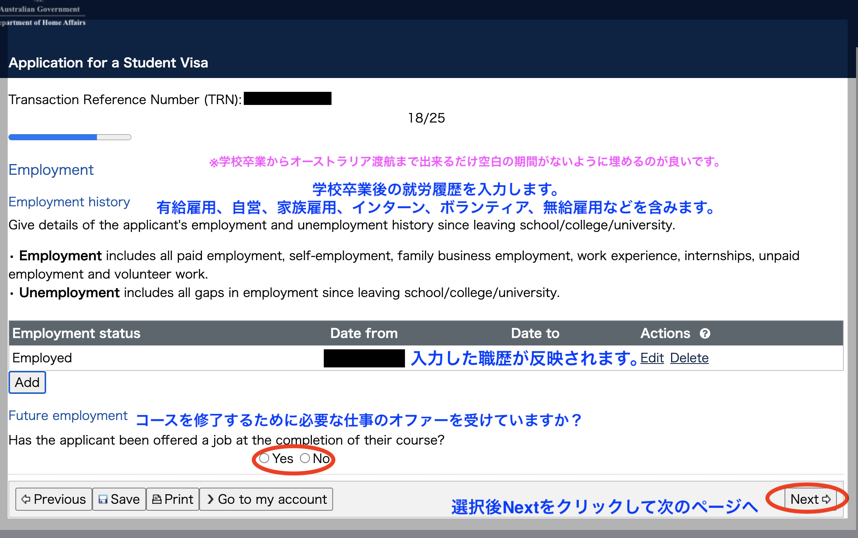
Task: Click the Employment status column header
Action: [76, 333]
